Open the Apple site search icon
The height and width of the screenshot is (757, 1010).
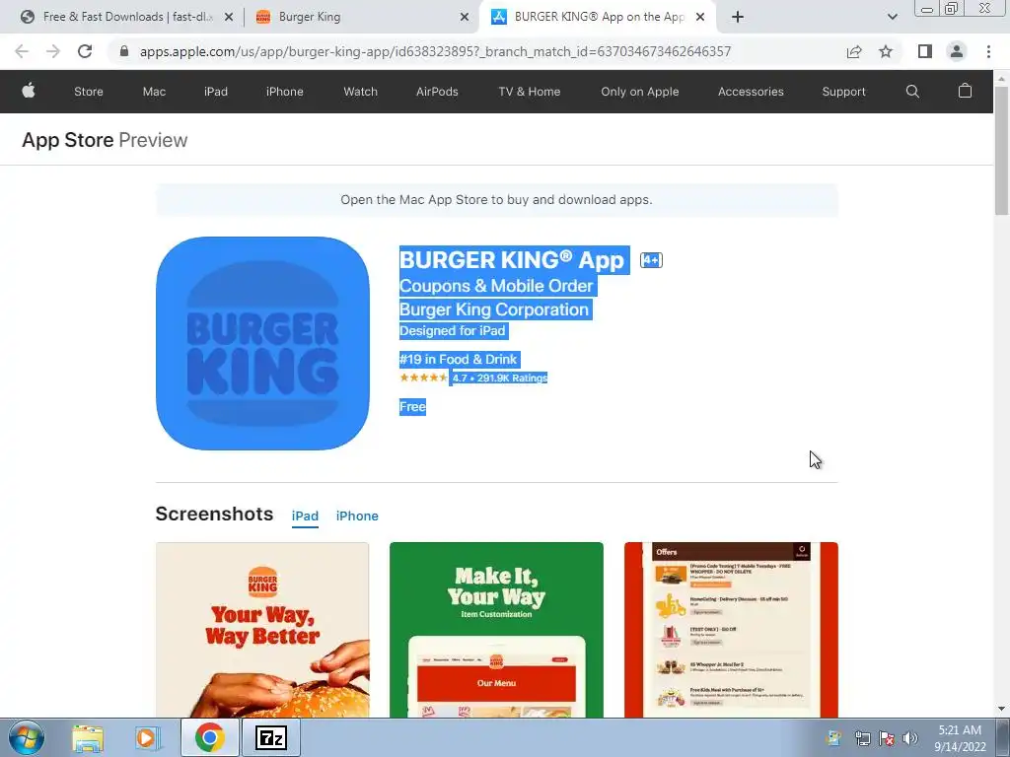point(912,92)
